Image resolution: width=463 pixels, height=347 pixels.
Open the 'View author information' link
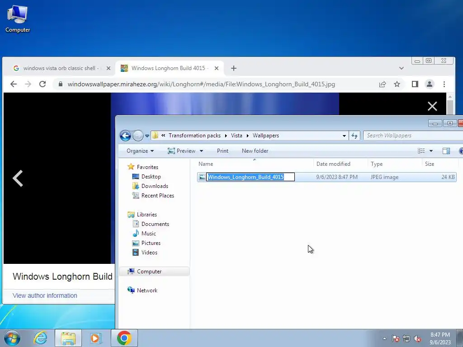click(x=45, y=295)
